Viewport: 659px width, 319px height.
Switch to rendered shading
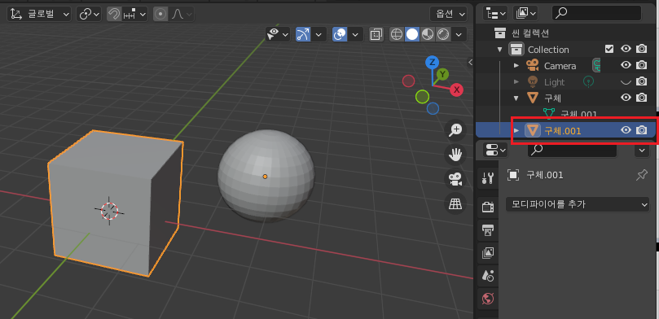pos(442,34)
